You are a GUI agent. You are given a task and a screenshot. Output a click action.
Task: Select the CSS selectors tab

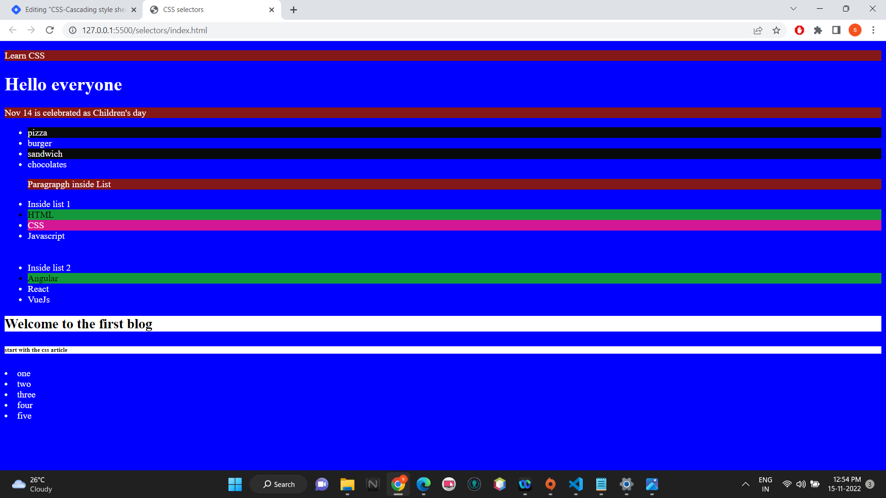coord(211,10)
